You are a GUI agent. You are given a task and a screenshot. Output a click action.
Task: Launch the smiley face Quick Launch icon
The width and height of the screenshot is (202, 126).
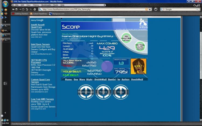[6, 10]
